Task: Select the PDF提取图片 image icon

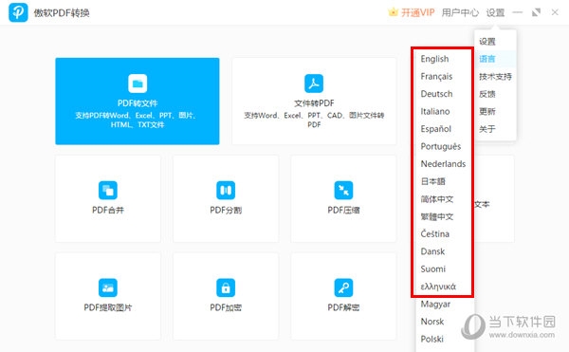Action: [108, 287]
